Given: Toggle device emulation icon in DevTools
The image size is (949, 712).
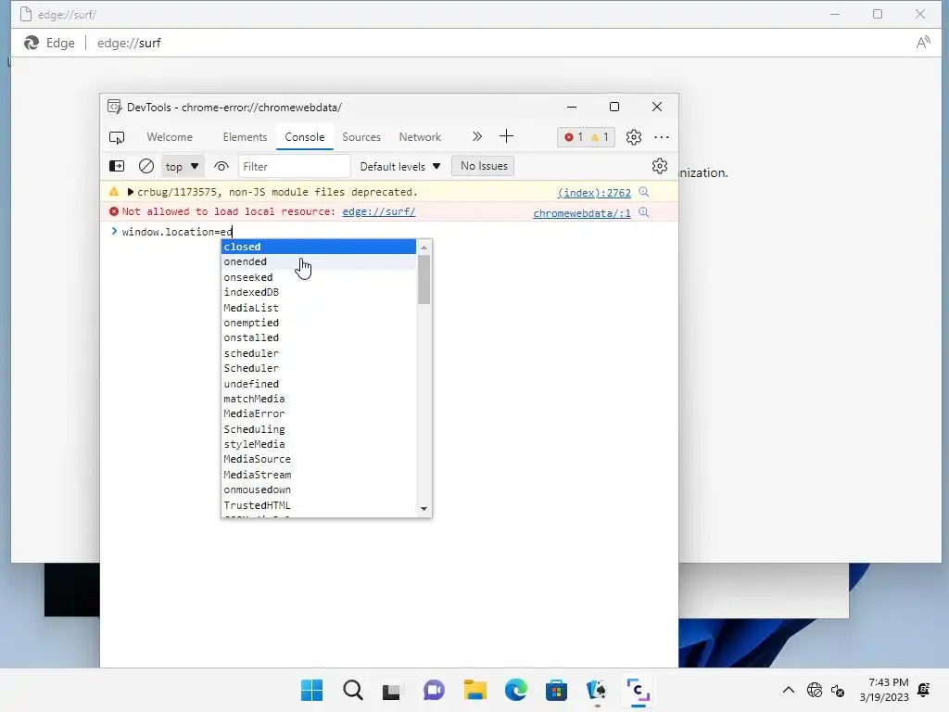Looking at the screenshot, I should click(117, 137).
